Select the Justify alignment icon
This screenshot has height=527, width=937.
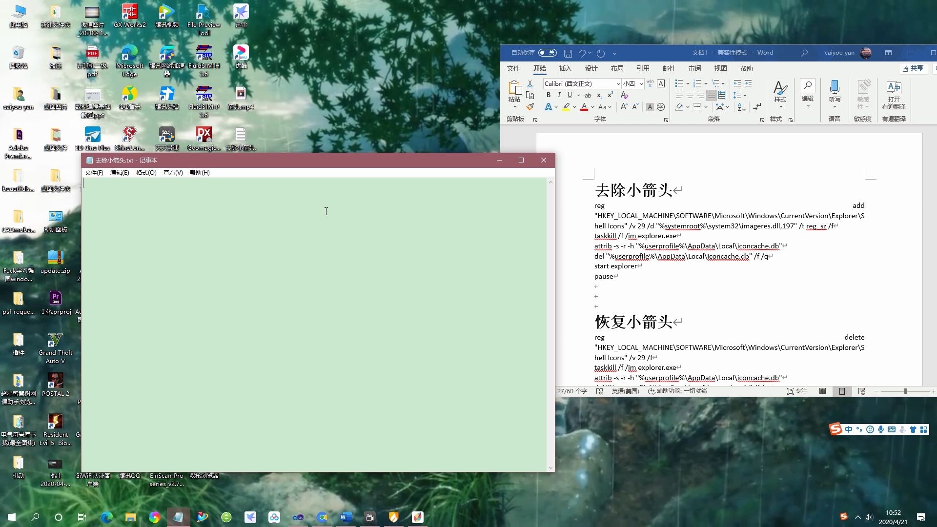pos(712,95)
